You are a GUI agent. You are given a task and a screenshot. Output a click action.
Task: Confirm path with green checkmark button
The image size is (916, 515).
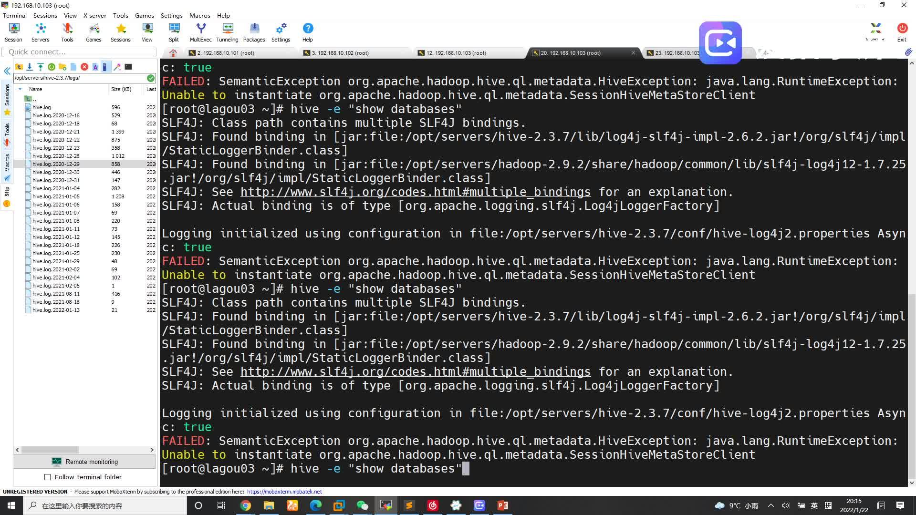point(151,78)
